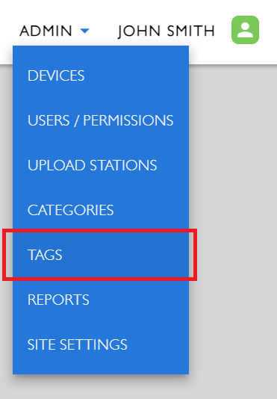The width and height of the screenshot is (277, 399).
Task: Select DEVICES from the admin menu
Action: click(x=101, y=75)
